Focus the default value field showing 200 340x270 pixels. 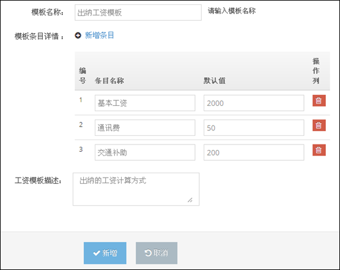pos(254,152)
